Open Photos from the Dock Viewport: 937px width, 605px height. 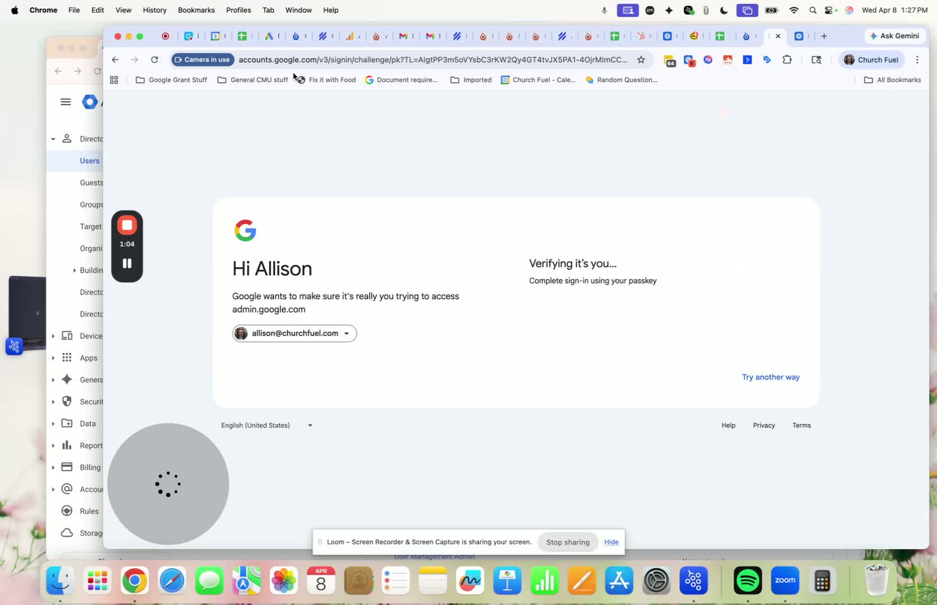284,580
